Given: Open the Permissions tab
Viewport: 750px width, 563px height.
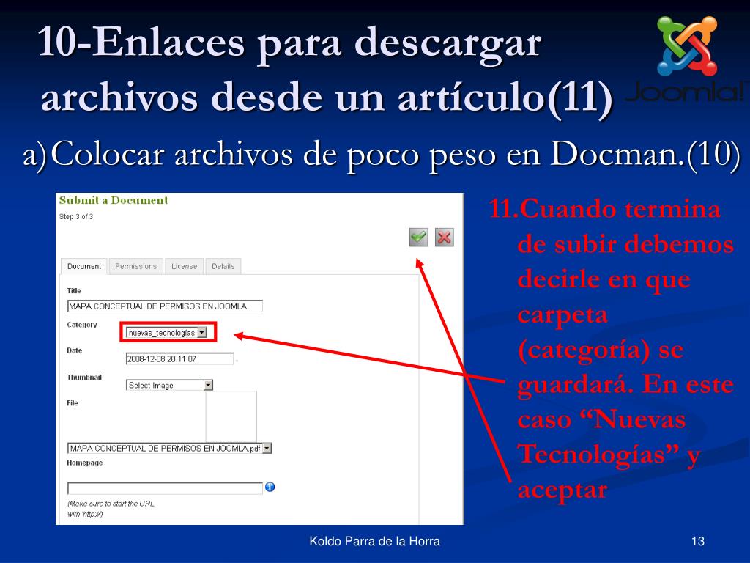Looking at the screenshot, I should (135, 266).
